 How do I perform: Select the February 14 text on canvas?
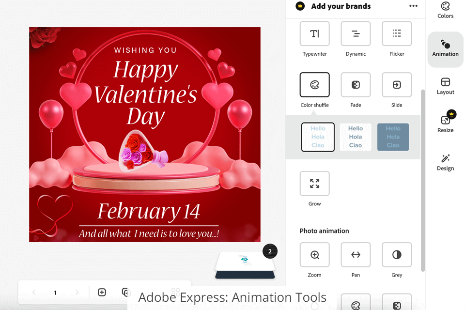point(149,212)
